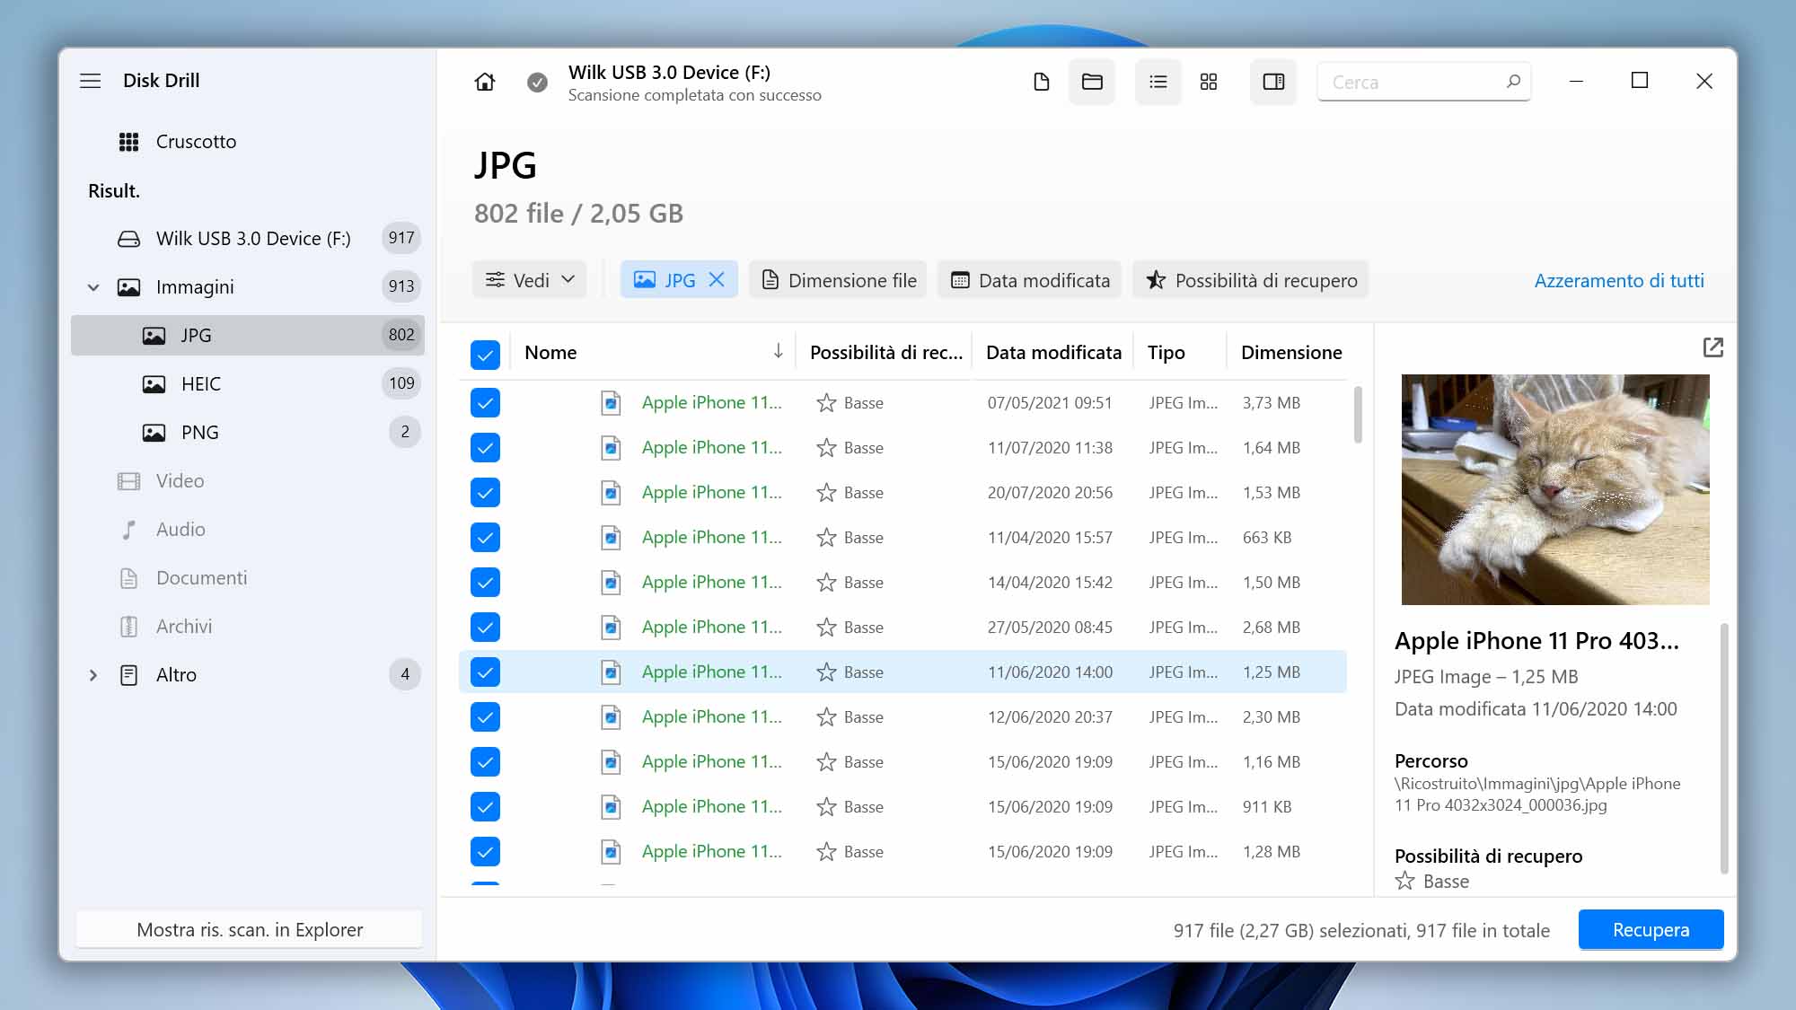Click the split view icon

coord(1273,82)
